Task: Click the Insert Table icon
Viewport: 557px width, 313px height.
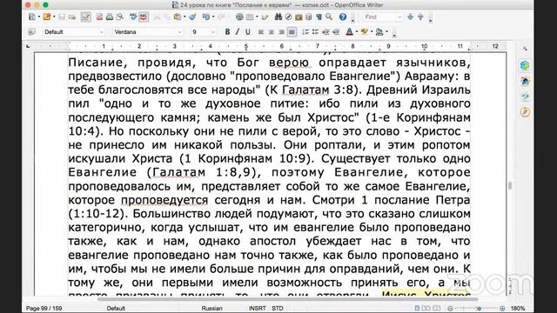Action: pyautogui.click(x=250, y=17)
